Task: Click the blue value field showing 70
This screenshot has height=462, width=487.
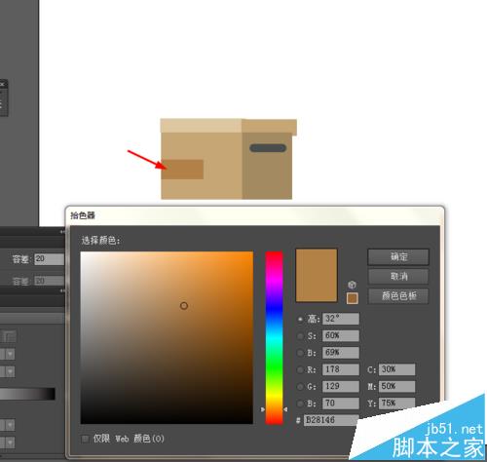Action: pos(341,404)
